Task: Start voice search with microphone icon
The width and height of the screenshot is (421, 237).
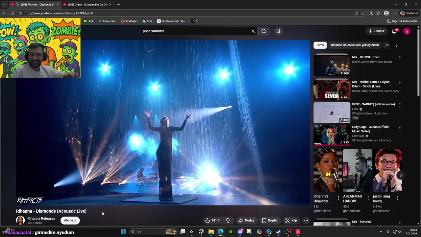Action: pos(279,31)
